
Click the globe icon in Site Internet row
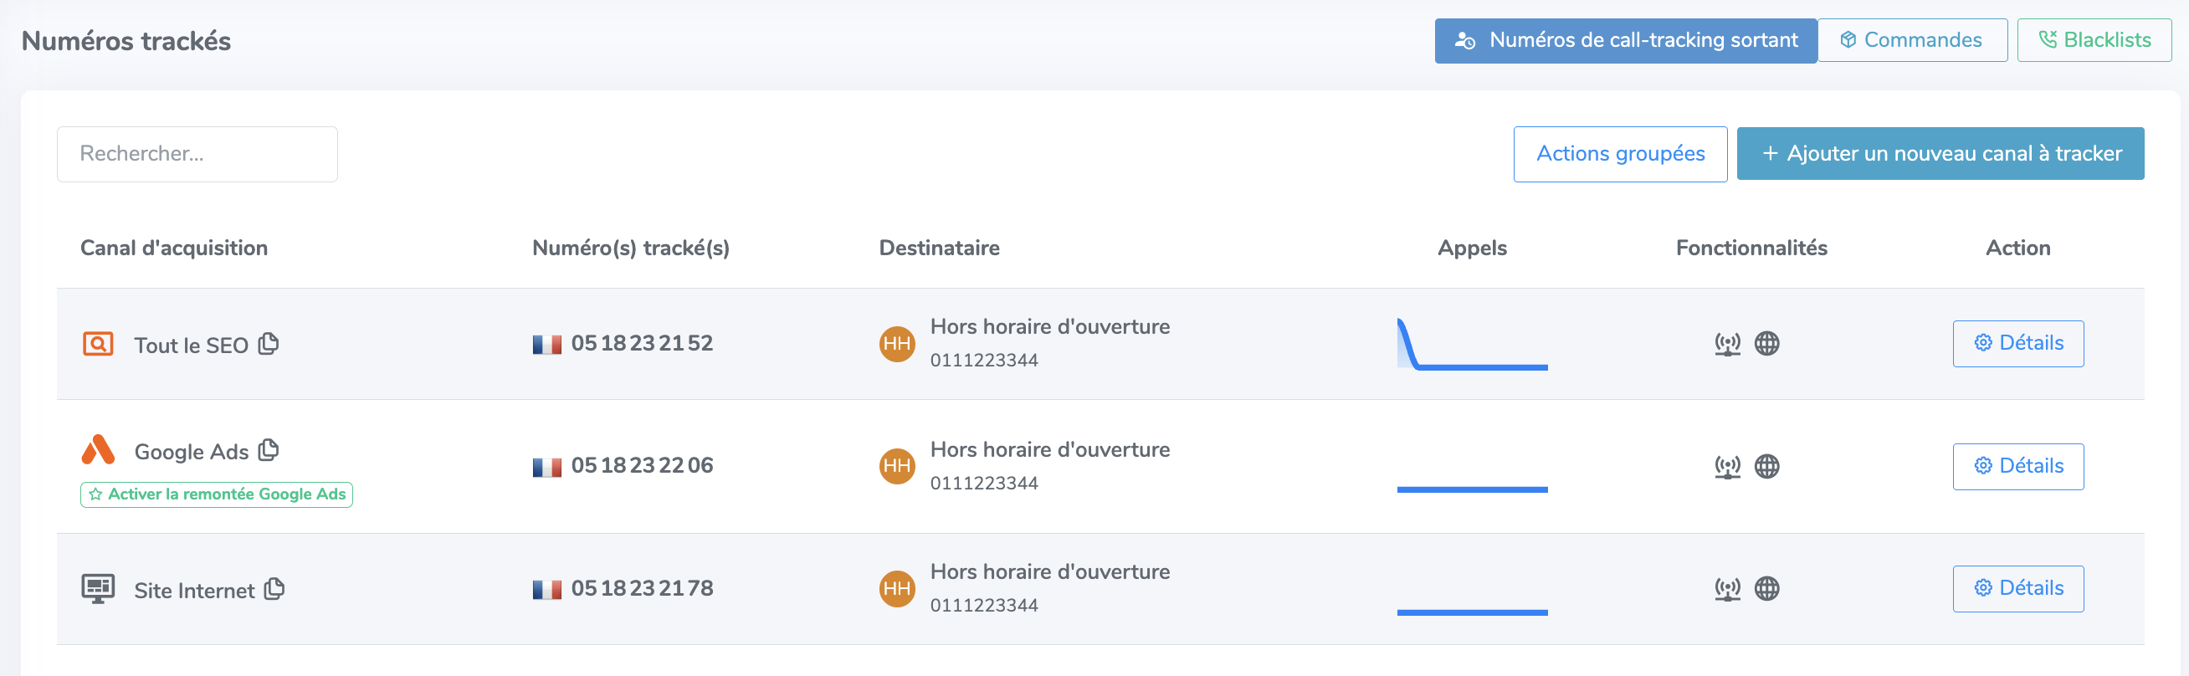pos(1766,588)
